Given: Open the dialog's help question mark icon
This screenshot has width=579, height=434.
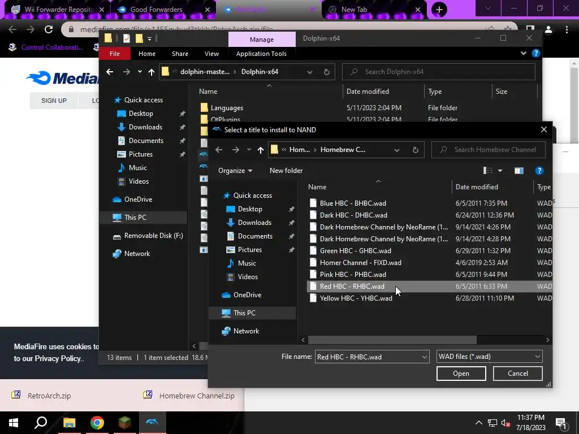Looking at the screenshot, I should point(539,171).
